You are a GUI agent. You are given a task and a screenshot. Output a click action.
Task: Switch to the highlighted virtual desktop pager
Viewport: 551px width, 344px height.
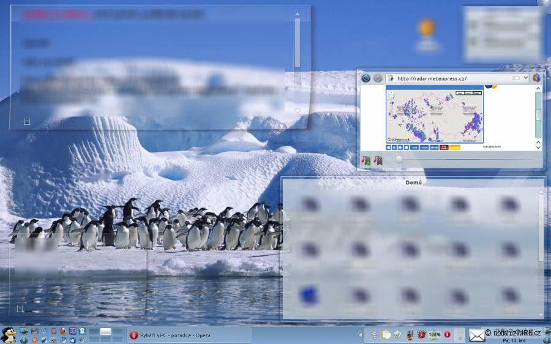(x=105, y=331)
